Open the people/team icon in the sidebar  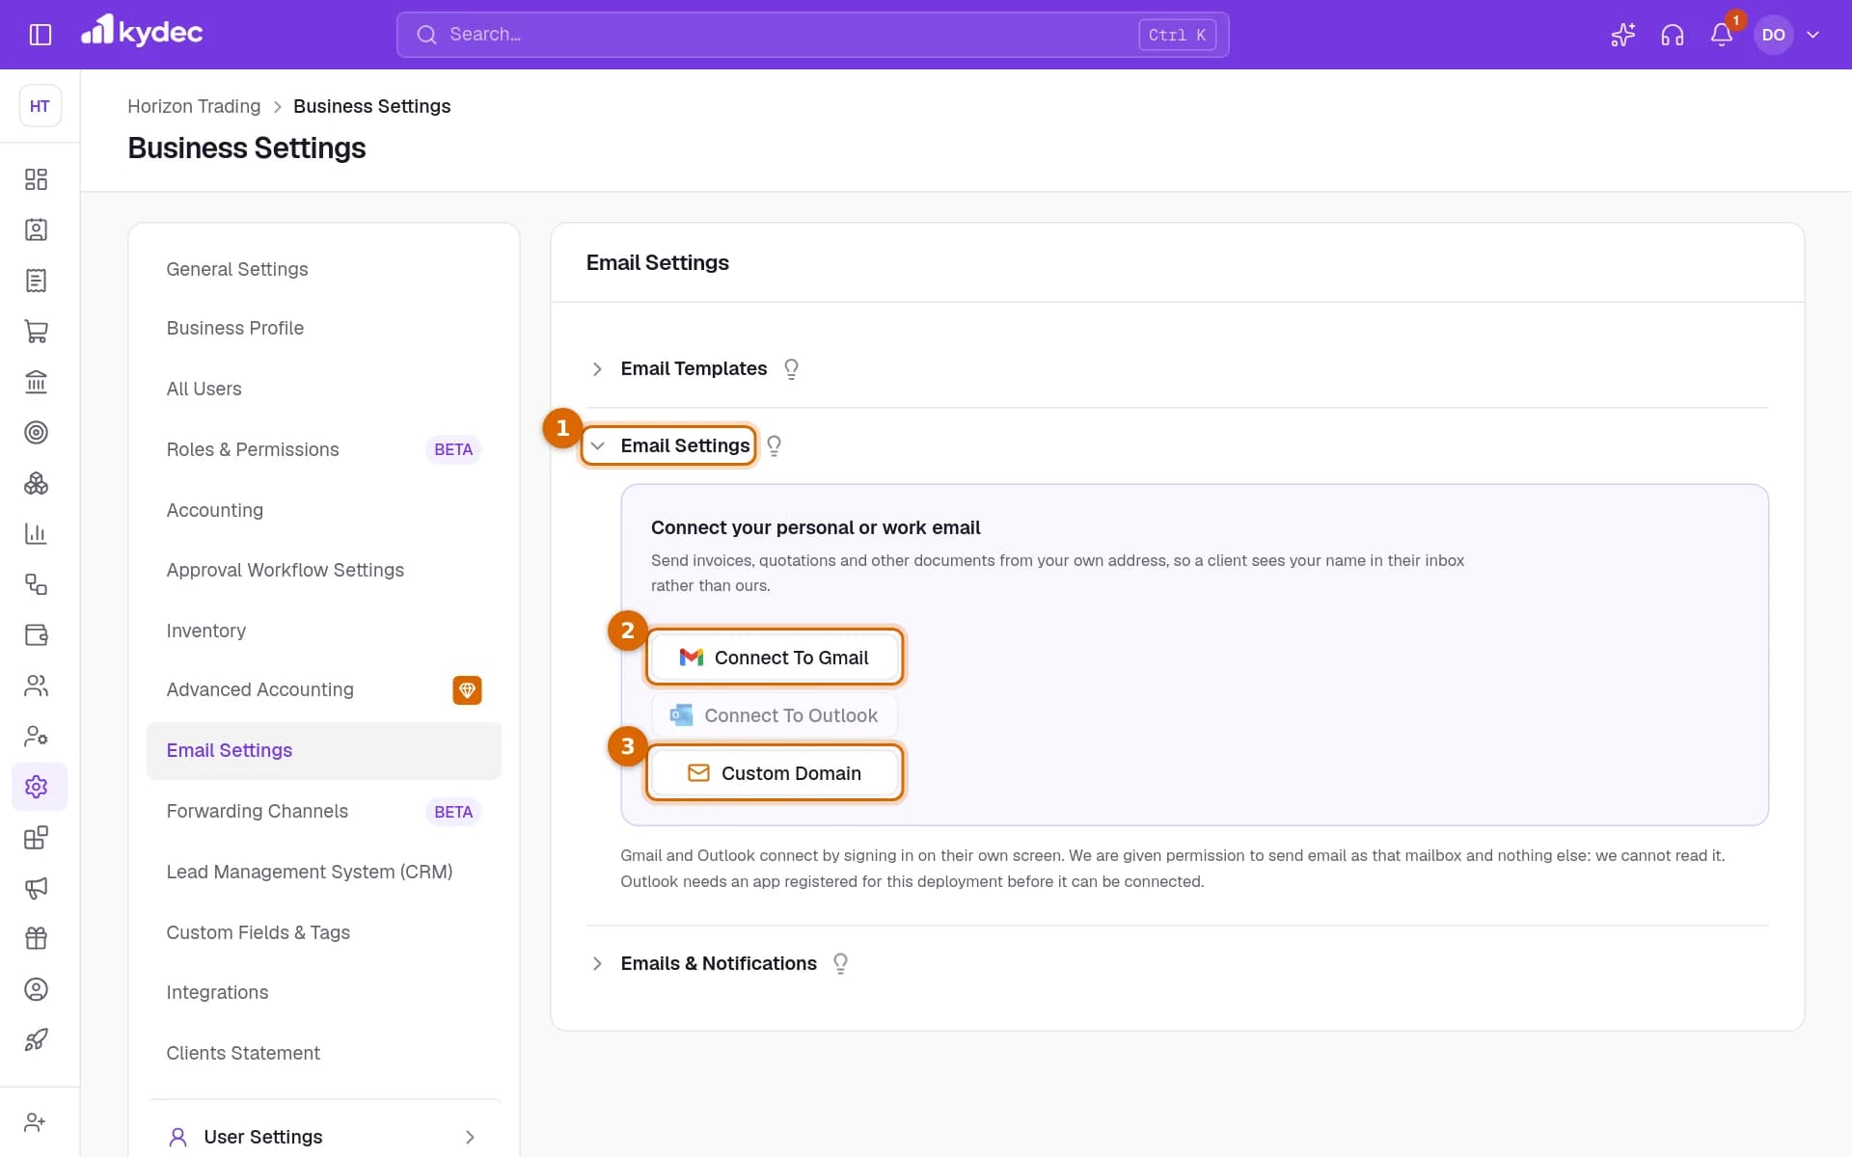point(36,686)
